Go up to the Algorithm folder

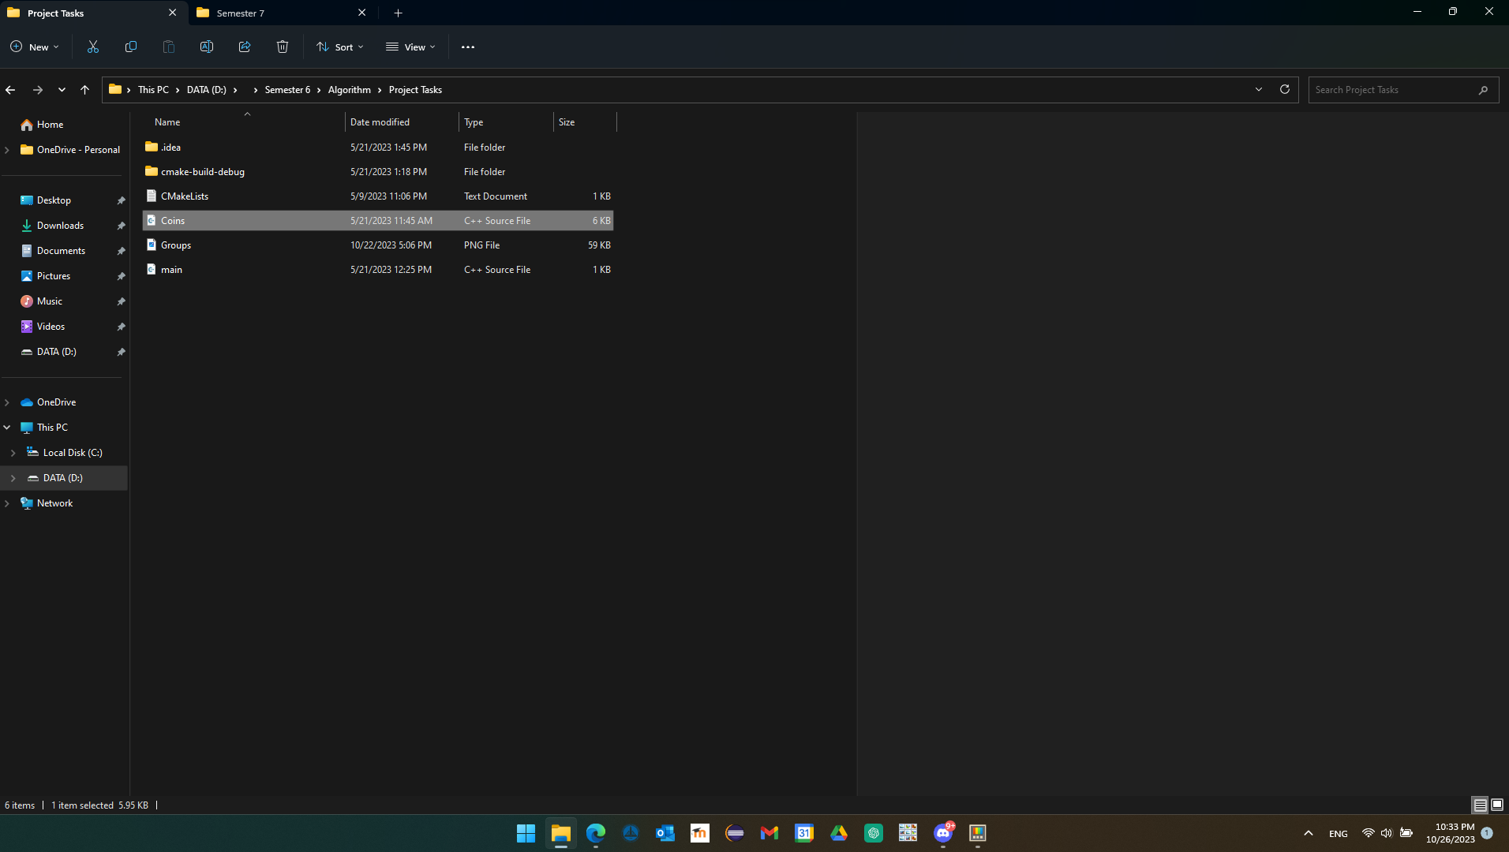pyautogui.click(x=84, y=89)
